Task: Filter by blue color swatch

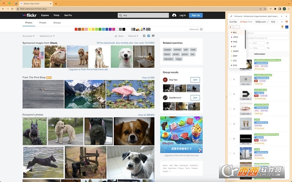Action: 107,29
